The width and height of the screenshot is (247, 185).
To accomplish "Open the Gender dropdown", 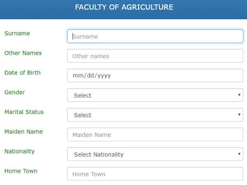I will click(x=155, y=95).
